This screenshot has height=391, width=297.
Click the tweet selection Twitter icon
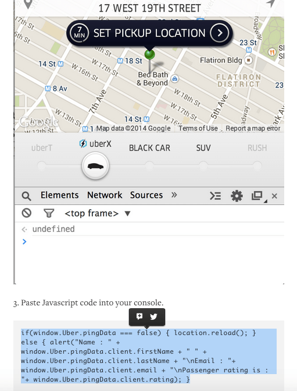point(153,316)
